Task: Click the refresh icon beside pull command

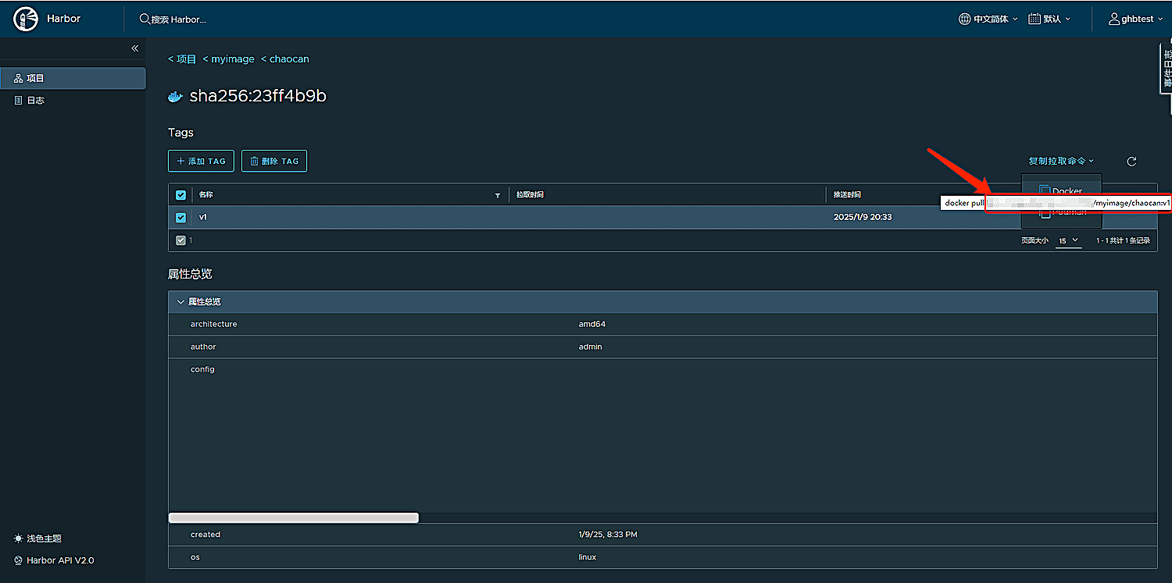Action: [x=1131, y=162]
